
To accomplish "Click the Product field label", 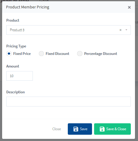I will click(13, 20).
